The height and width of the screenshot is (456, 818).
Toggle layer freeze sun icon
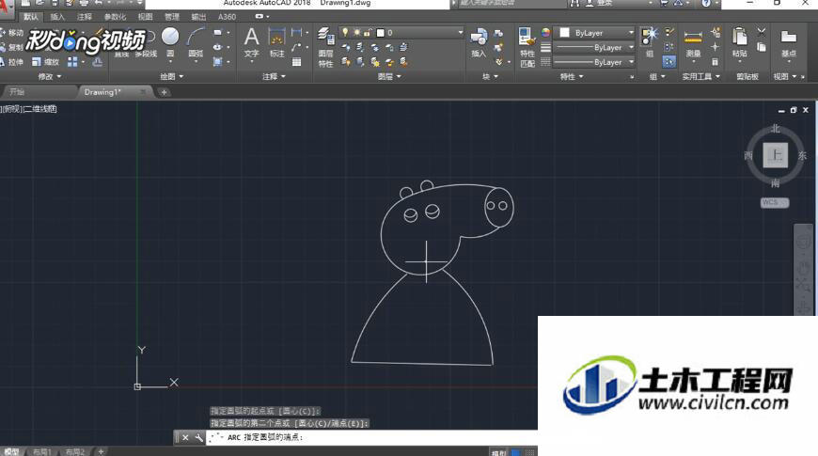pyautogui.click(x=357, y=32)
